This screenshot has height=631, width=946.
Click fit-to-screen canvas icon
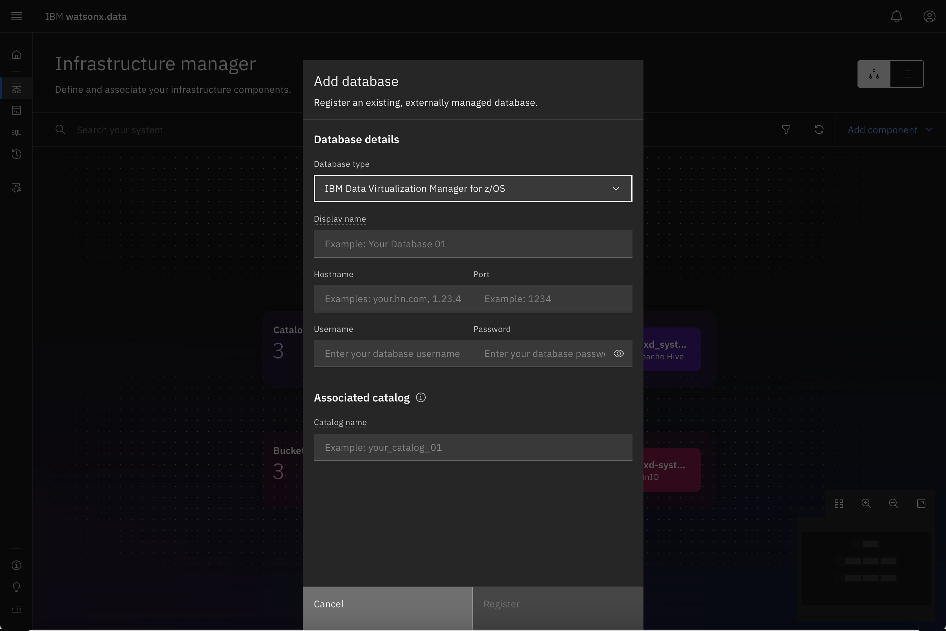pyautogui.click(x=921, y=504)
